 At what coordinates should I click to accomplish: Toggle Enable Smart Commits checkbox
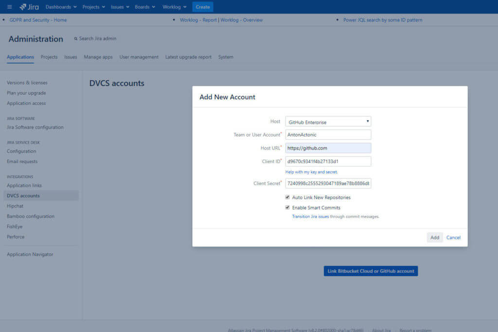[x=287, y=207]
